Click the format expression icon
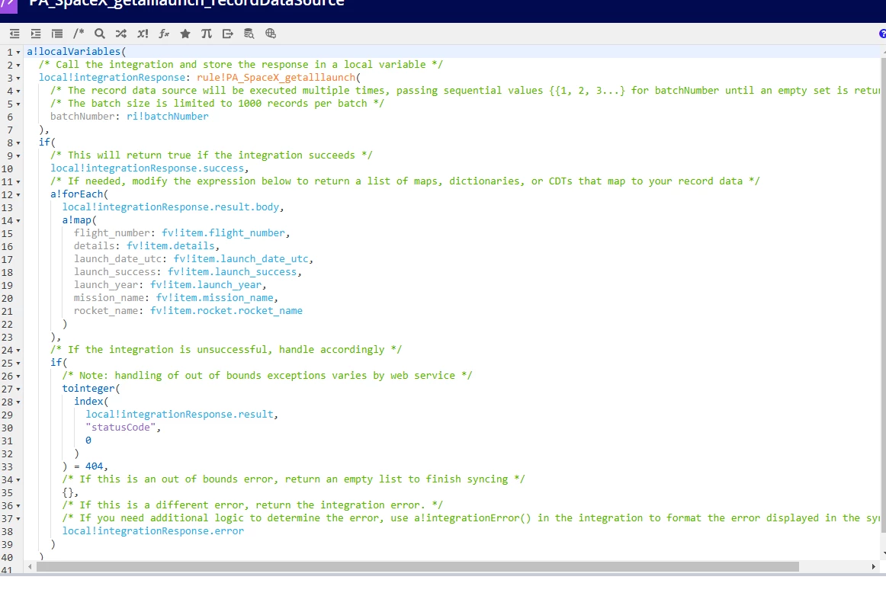The width and height of the screenshot is (886, 612). (x=57, y=34)
